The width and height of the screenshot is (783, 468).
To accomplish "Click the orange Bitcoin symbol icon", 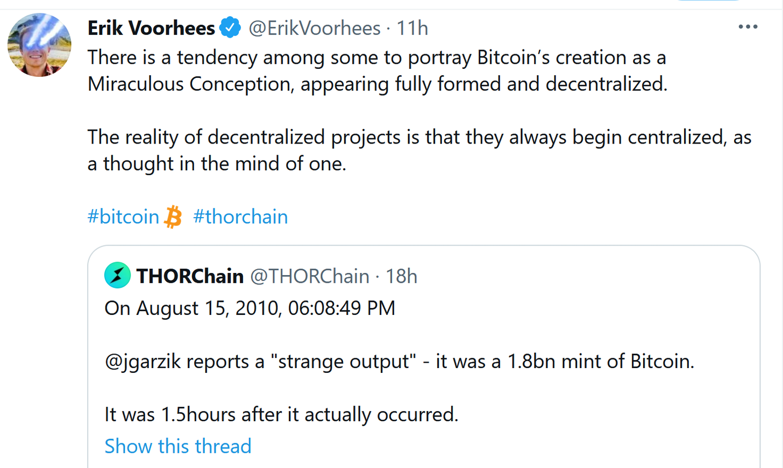I will pos(173,217).
